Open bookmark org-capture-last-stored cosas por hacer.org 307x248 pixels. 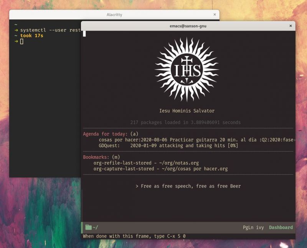(x=160, y=169)
